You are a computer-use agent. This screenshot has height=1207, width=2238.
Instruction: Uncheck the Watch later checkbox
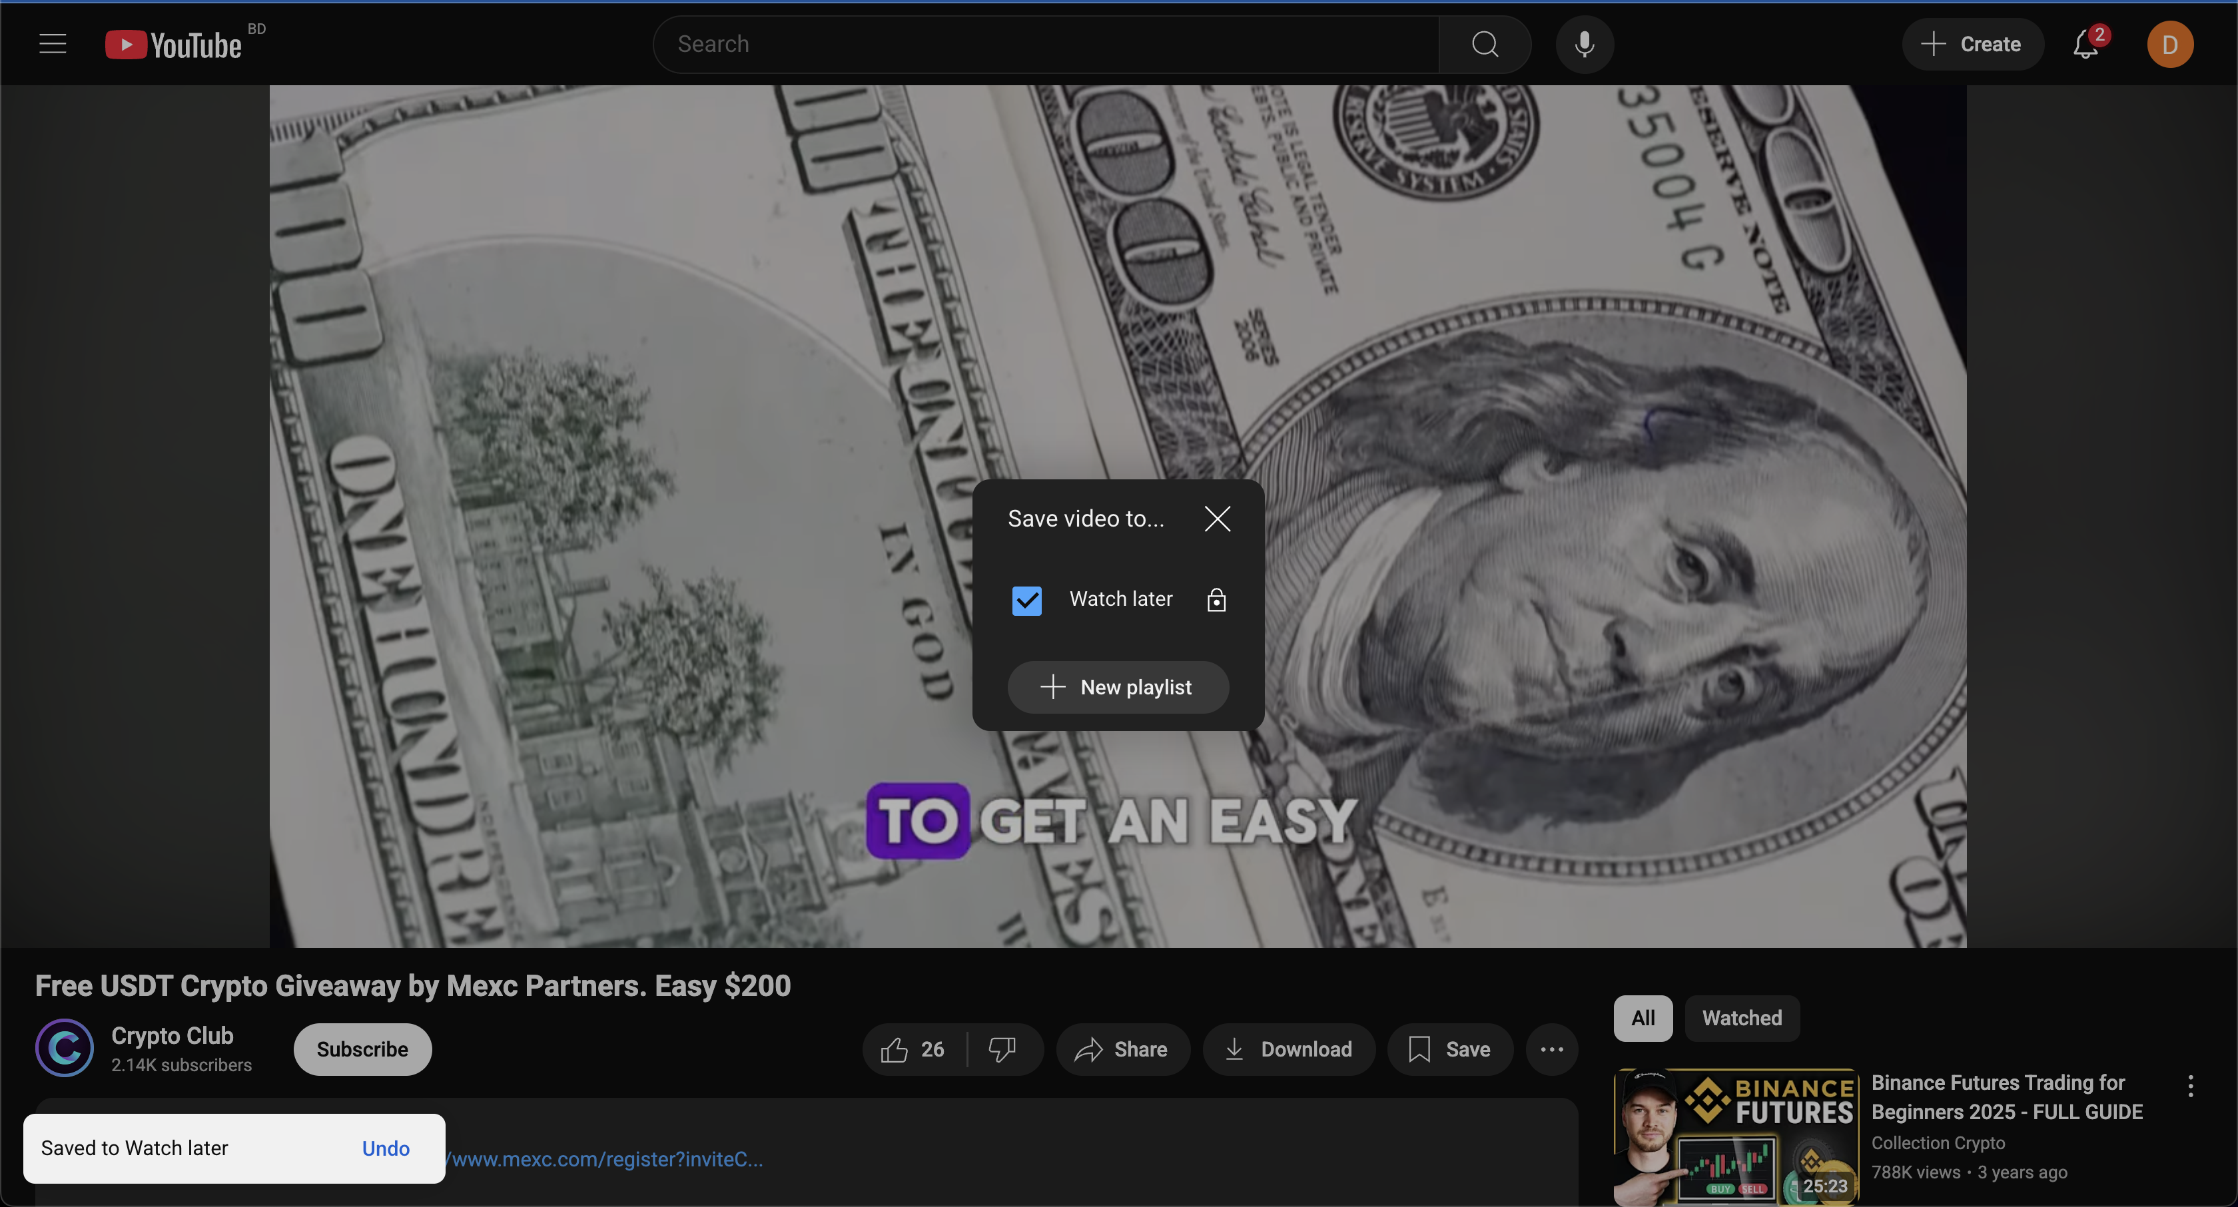click(x=1027, y=600)
